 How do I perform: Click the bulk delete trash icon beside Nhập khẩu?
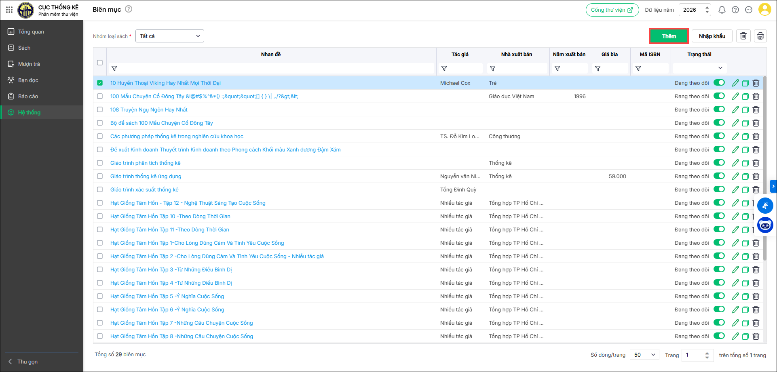tap(743, 36)
